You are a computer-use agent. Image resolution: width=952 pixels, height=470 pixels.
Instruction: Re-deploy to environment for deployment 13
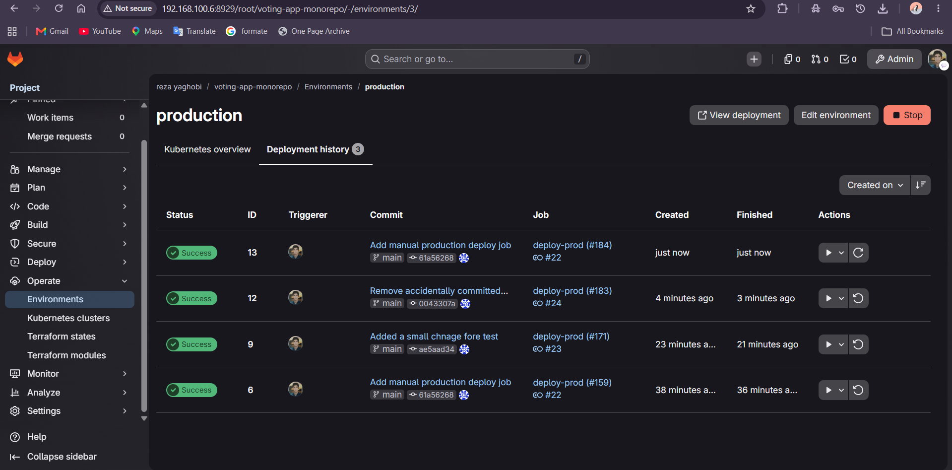[x=858, y=253]
